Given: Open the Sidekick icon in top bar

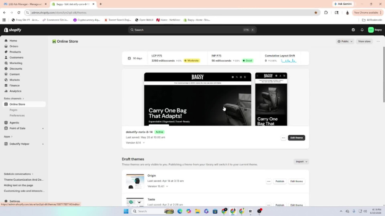Looking at the screenshot, I should coord(353,30).
